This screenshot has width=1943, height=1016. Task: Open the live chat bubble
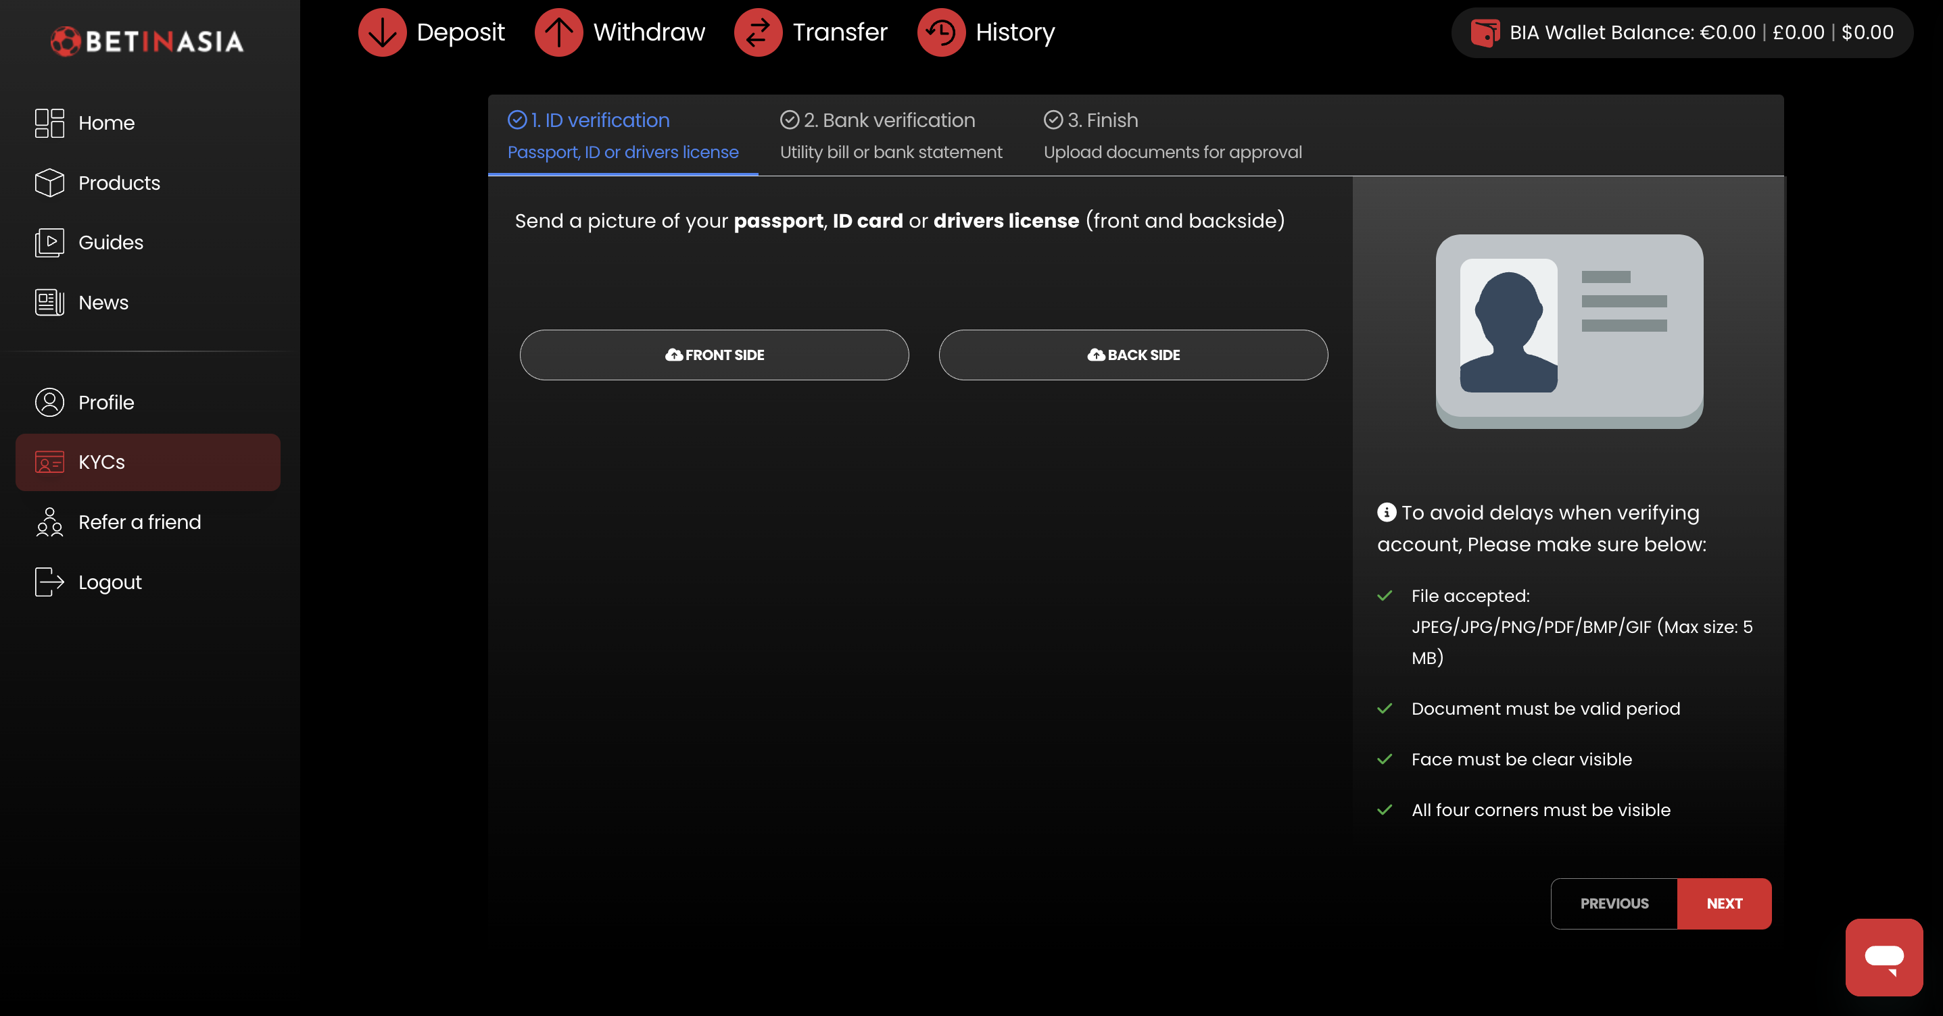[x=1884, y=957]
